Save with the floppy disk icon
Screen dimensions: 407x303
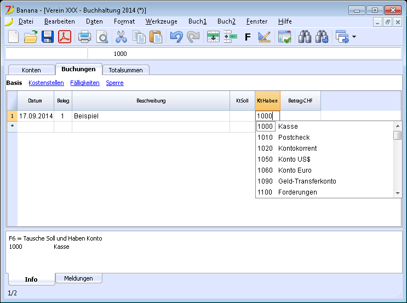48,37
